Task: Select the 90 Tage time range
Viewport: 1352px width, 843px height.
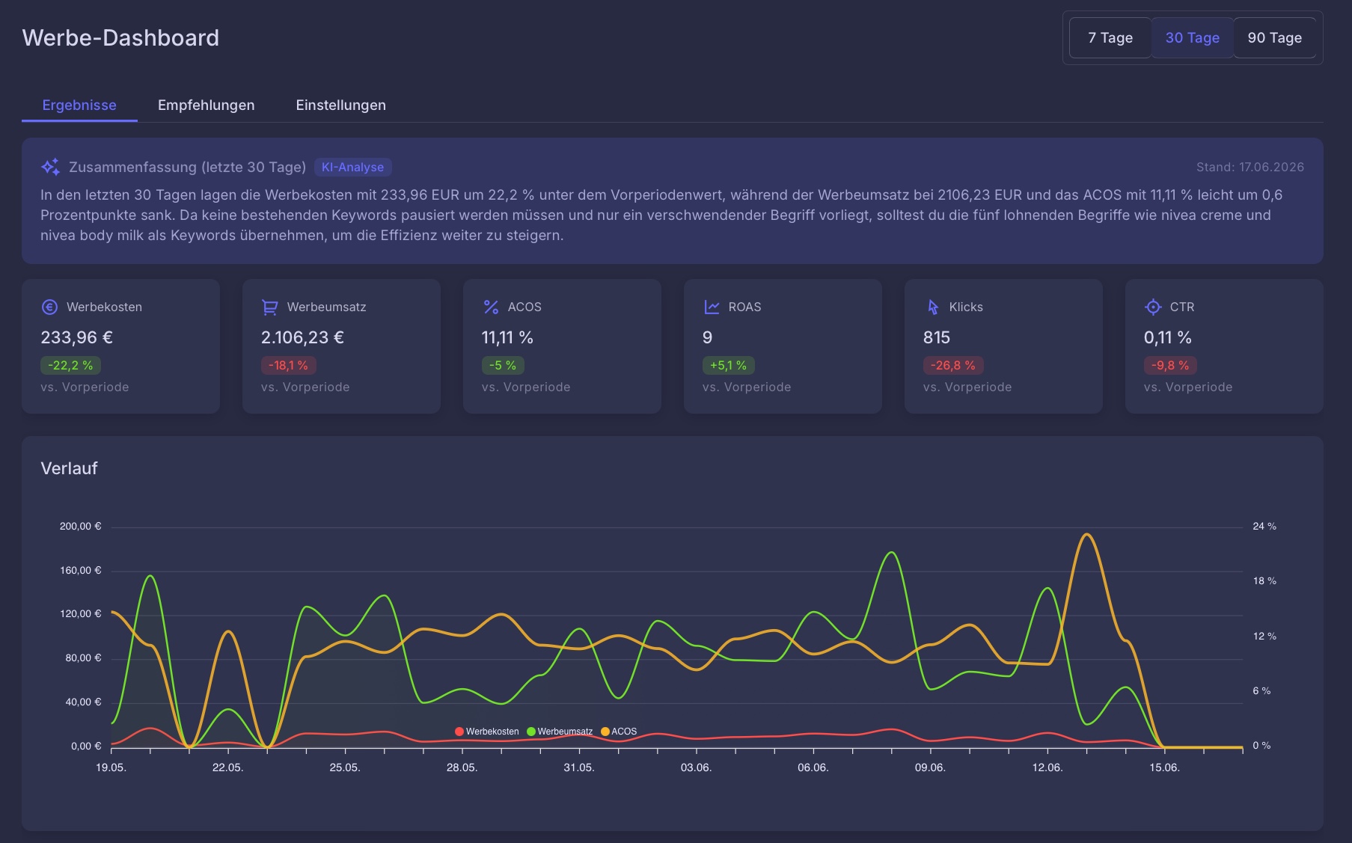Action: tap(1275, 37)
